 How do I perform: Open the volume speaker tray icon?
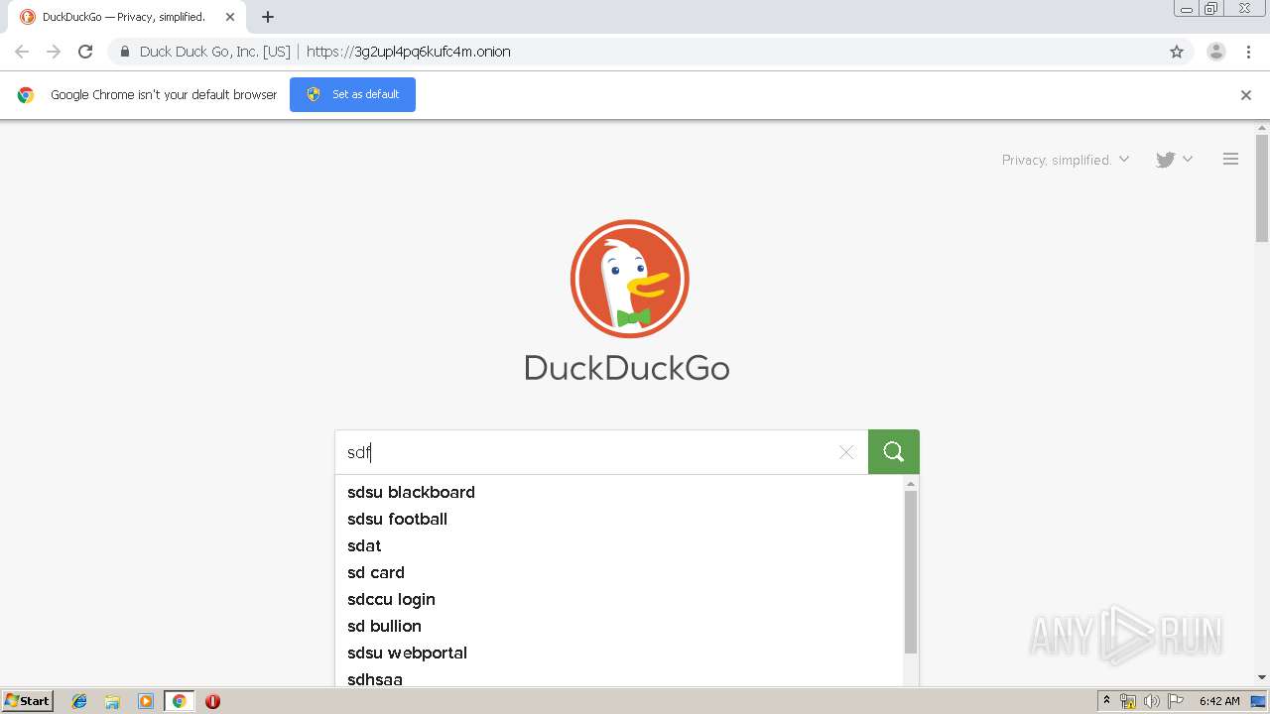1152,701
